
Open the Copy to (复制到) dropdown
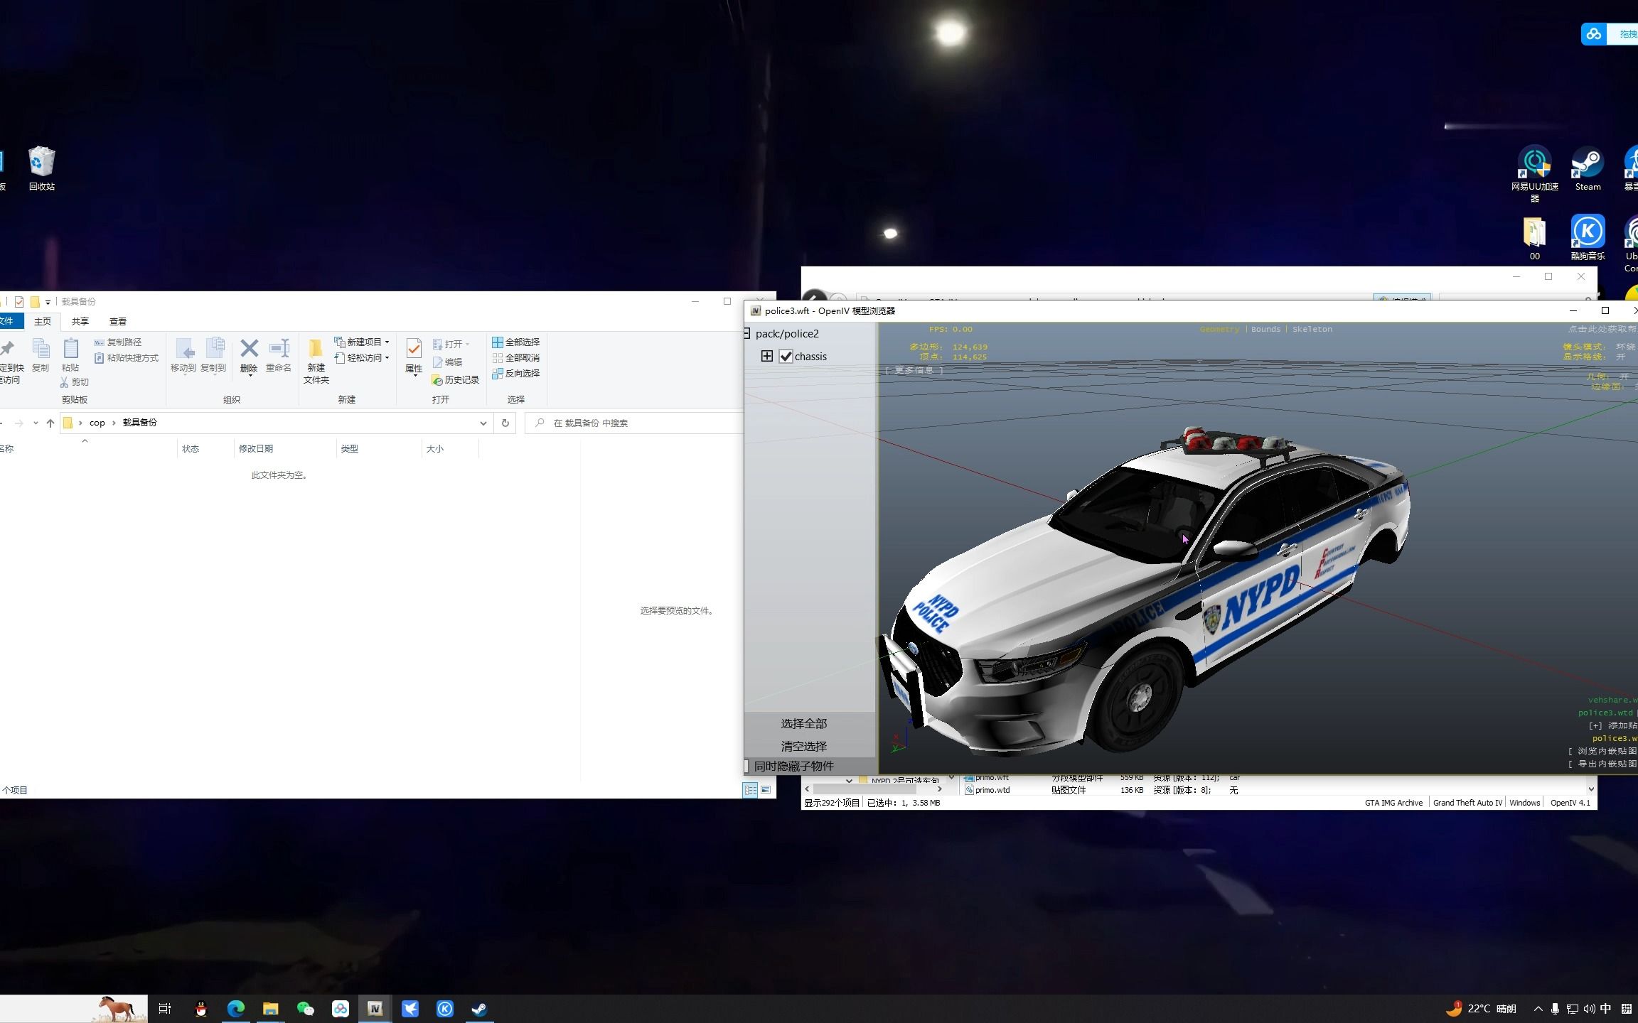coord(213,374)
